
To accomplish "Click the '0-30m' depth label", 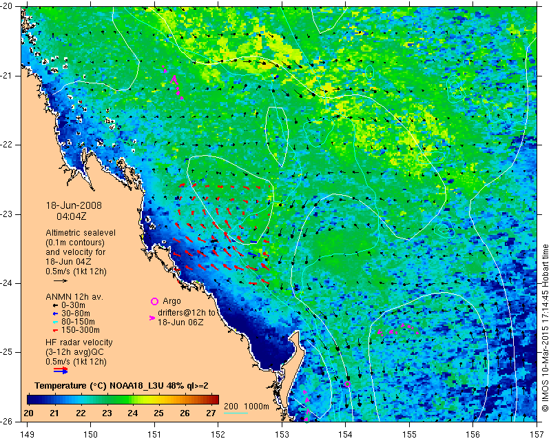I will 73,305.
